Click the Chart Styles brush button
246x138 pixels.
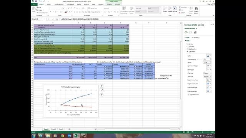pos(101,90)
